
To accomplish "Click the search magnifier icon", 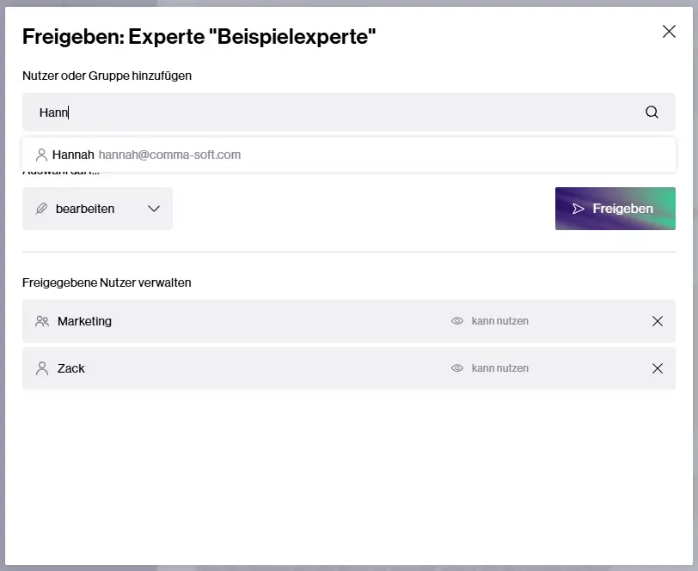I will pyautogui.click(x=652, y=112).
